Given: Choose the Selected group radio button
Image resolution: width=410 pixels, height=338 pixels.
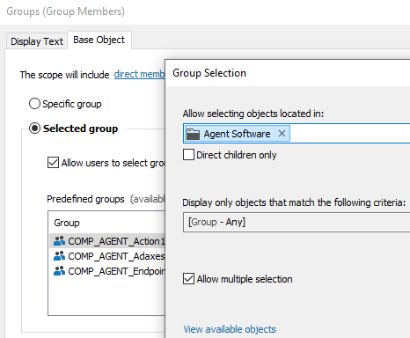Looking at the screenshot, I should click(34, 129).
